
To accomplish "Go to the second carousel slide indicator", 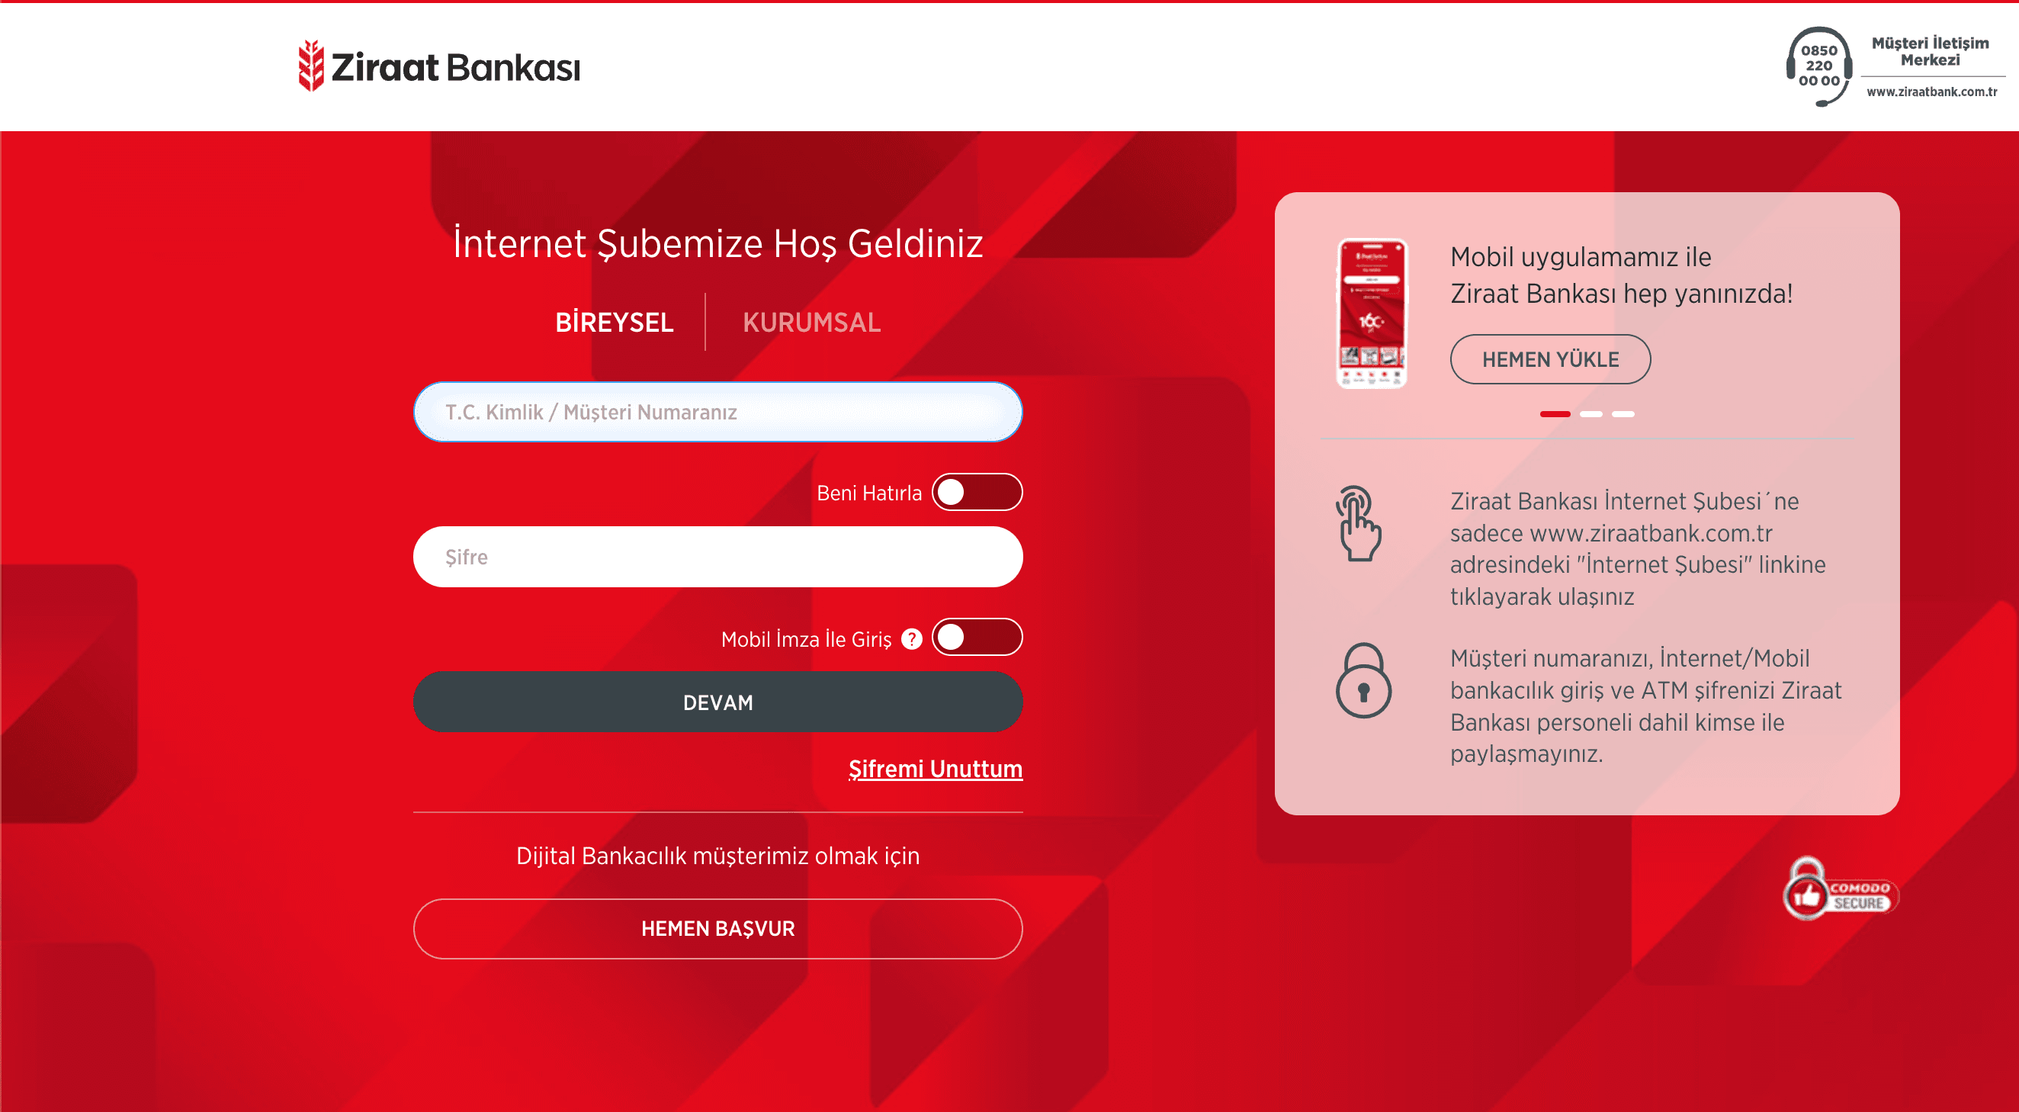I will pyautogui.click(x=1590, y=414).
